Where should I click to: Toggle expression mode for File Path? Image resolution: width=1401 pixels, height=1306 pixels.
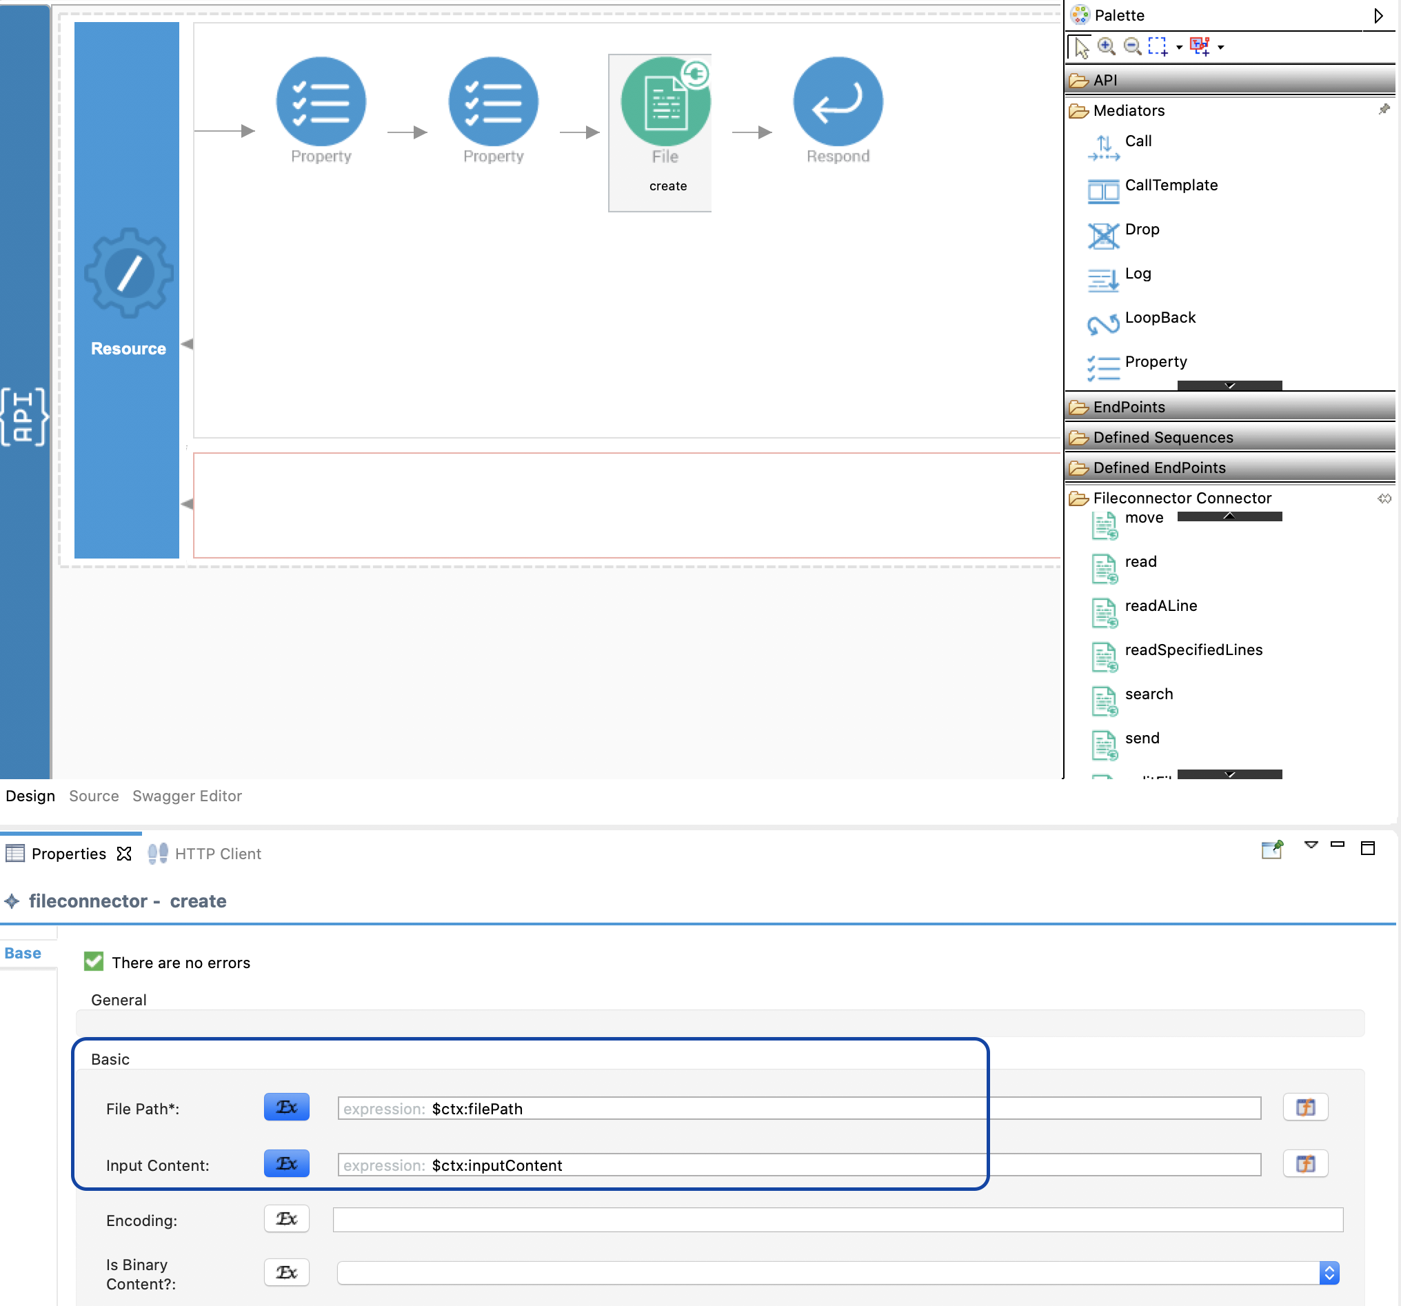[x=286, y=1107]
